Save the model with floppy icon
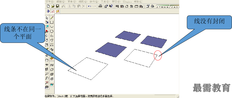 click(57, 6)
